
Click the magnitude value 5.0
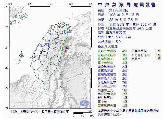(x=118, y=42)
